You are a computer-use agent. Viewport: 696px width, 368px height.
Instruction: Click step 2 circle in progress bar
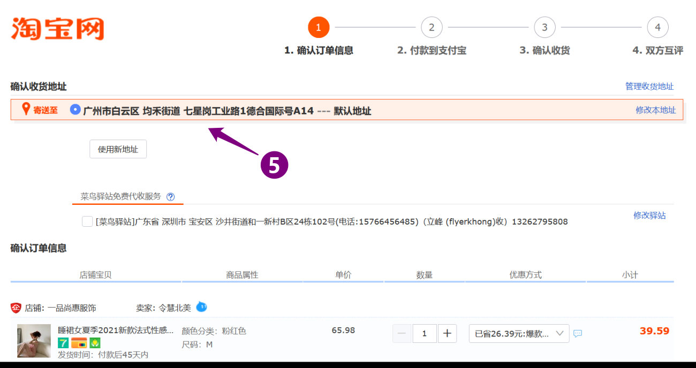432,27
